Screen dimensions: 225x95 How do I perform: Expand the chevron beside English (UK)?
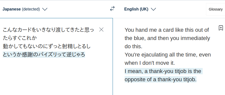coord(153,9)
